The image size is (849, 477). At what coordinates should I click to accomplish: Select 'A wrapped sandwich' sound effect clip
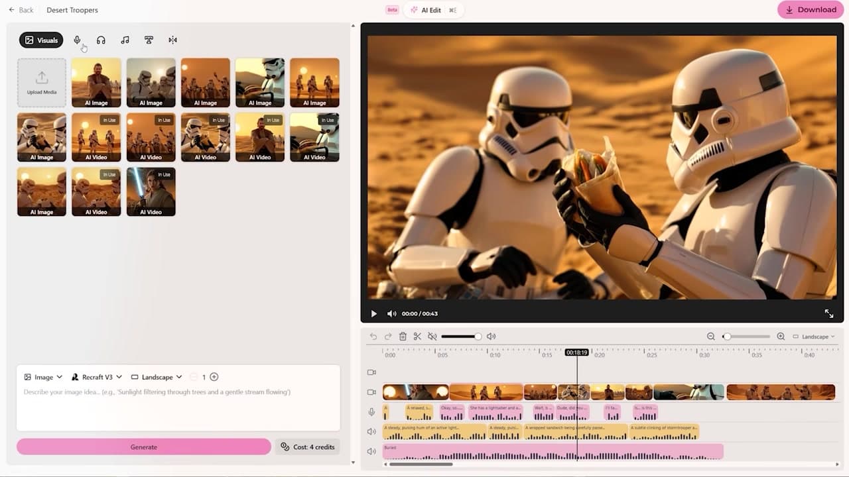tap(576, 432)
